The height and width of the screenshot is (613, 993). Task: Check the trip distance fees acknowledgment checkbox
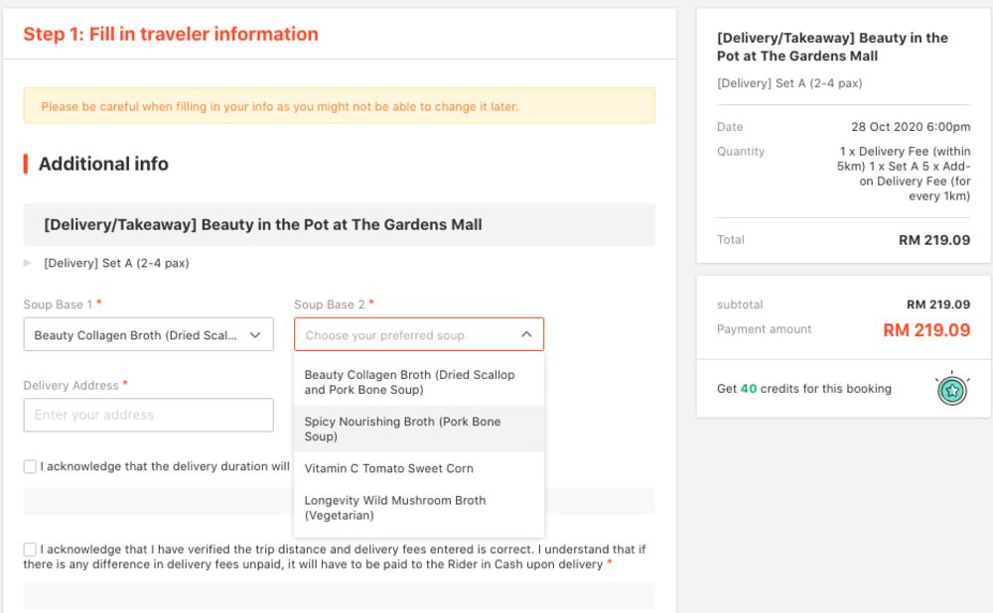click(30, 550)
